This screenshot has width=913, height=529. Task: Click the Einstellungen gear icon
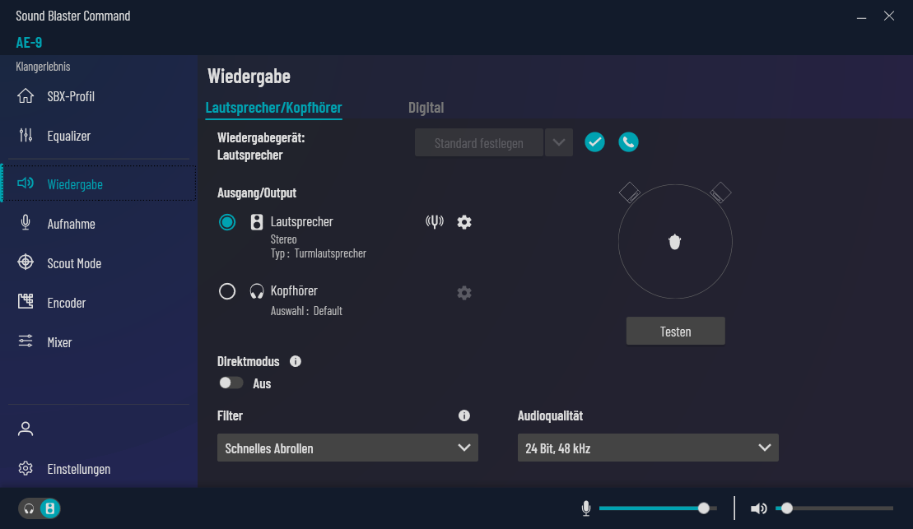click(26, 468)
